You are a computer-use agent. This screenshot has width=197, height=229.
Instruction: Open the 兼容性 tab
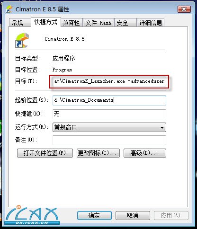[72, 23]
